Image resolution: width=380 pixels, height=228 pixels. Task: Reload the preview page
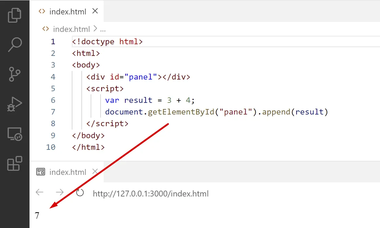80,193
